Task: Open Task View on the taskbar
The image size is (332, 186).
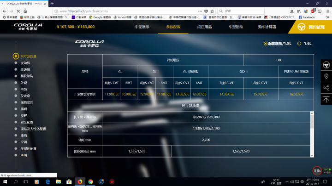Action: tap(26, 181)
